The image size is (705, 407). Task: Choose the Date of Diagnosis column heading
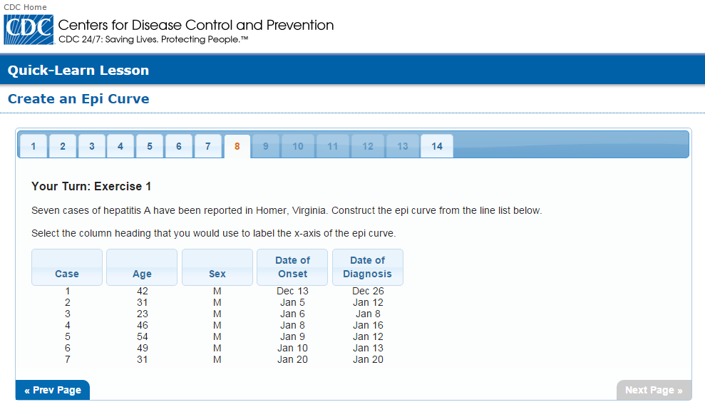pos(368,267)
